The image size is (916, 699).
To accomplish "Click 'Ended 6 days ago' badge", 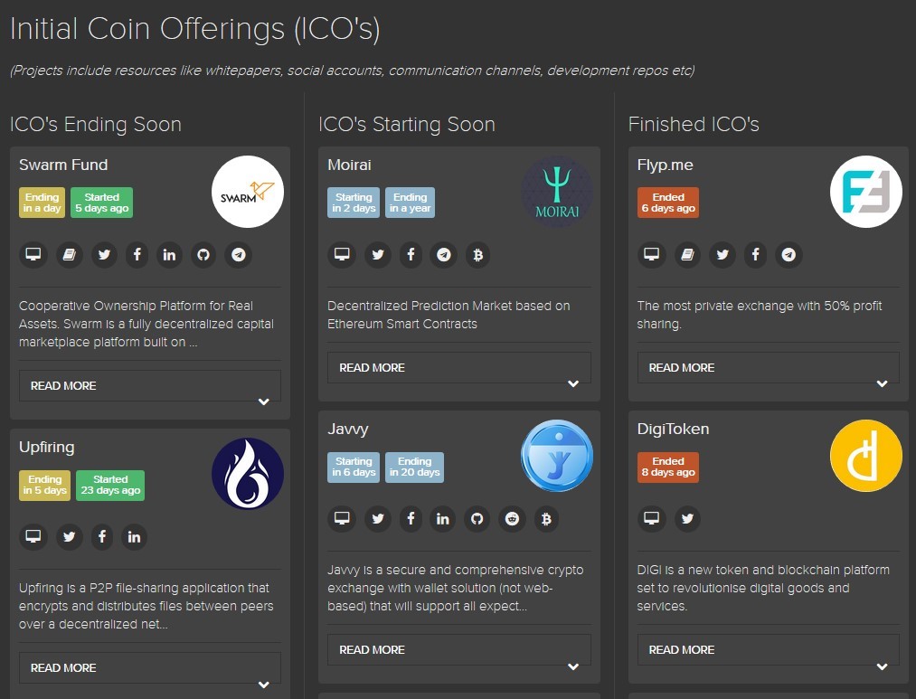I will coord(667,203).
